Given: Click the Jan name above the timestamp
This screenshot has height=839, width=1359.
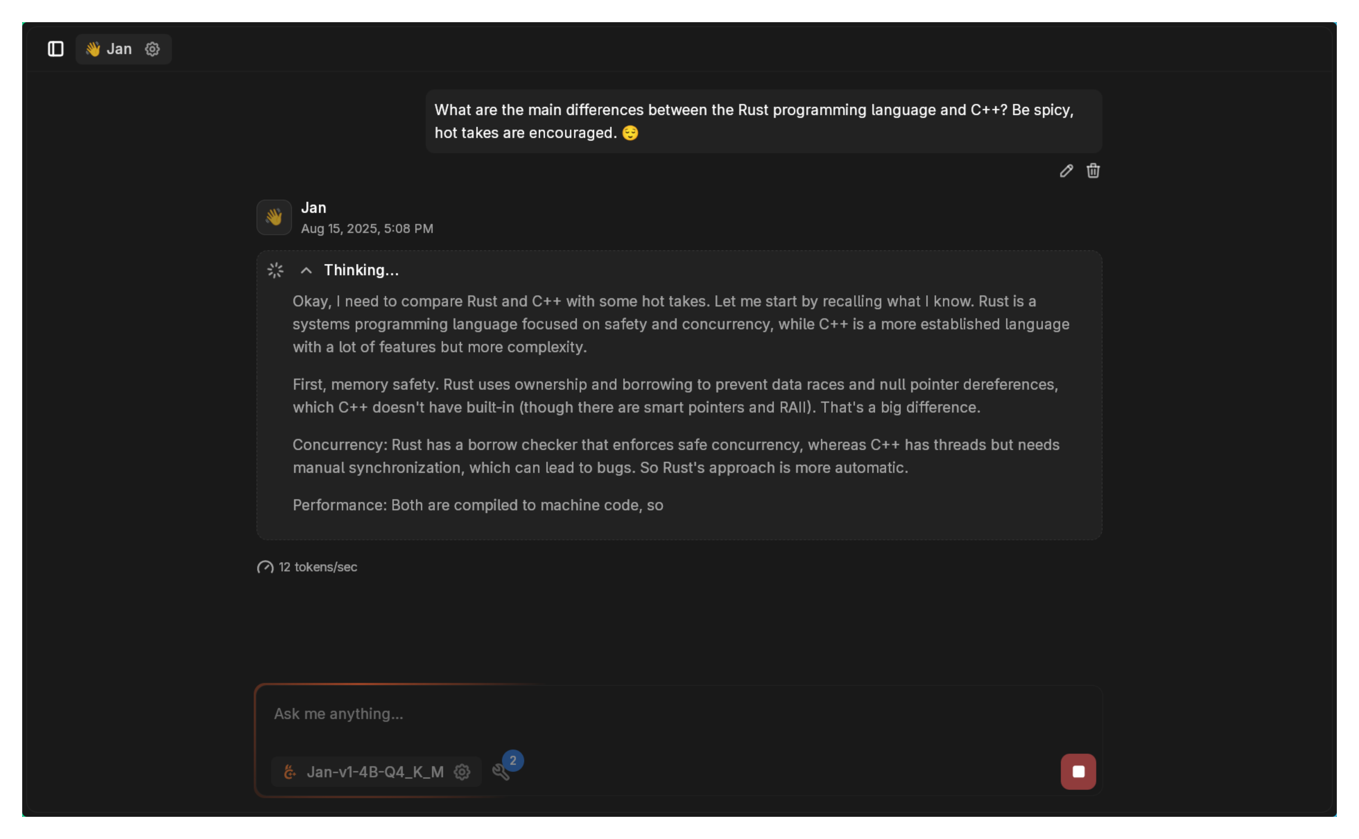Looking at the screenshot, I should [313, 208].
